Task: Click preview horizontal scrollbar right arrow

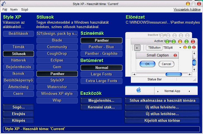Action: [x=190, y=74]
